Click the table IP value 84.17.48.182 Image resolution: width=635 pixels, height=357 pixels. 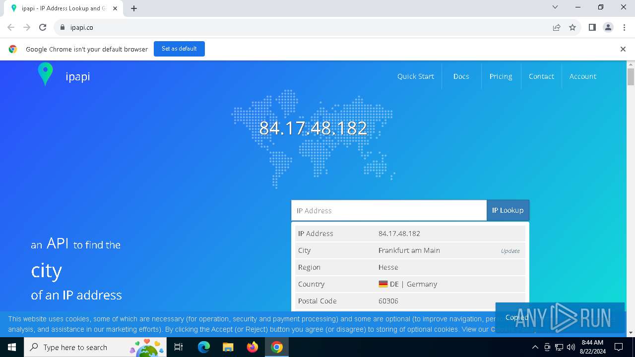pyautogui.click(x=399, y=234)
